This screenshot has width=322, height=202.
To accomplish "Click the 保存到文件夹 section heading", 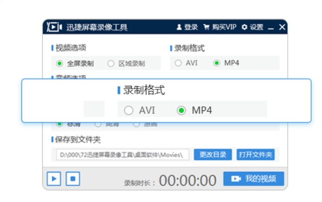I will (x=78, y=140).
